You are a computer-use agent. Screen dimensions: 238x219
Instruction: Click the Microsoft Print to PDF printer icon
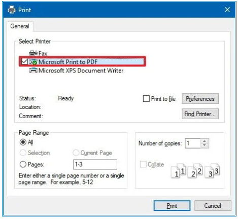coord(33,62)
